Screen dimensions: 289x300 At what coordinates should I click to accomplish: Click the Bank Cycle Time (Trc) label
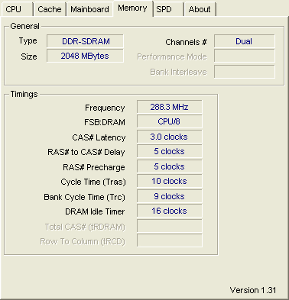click(x=84, y=197)
